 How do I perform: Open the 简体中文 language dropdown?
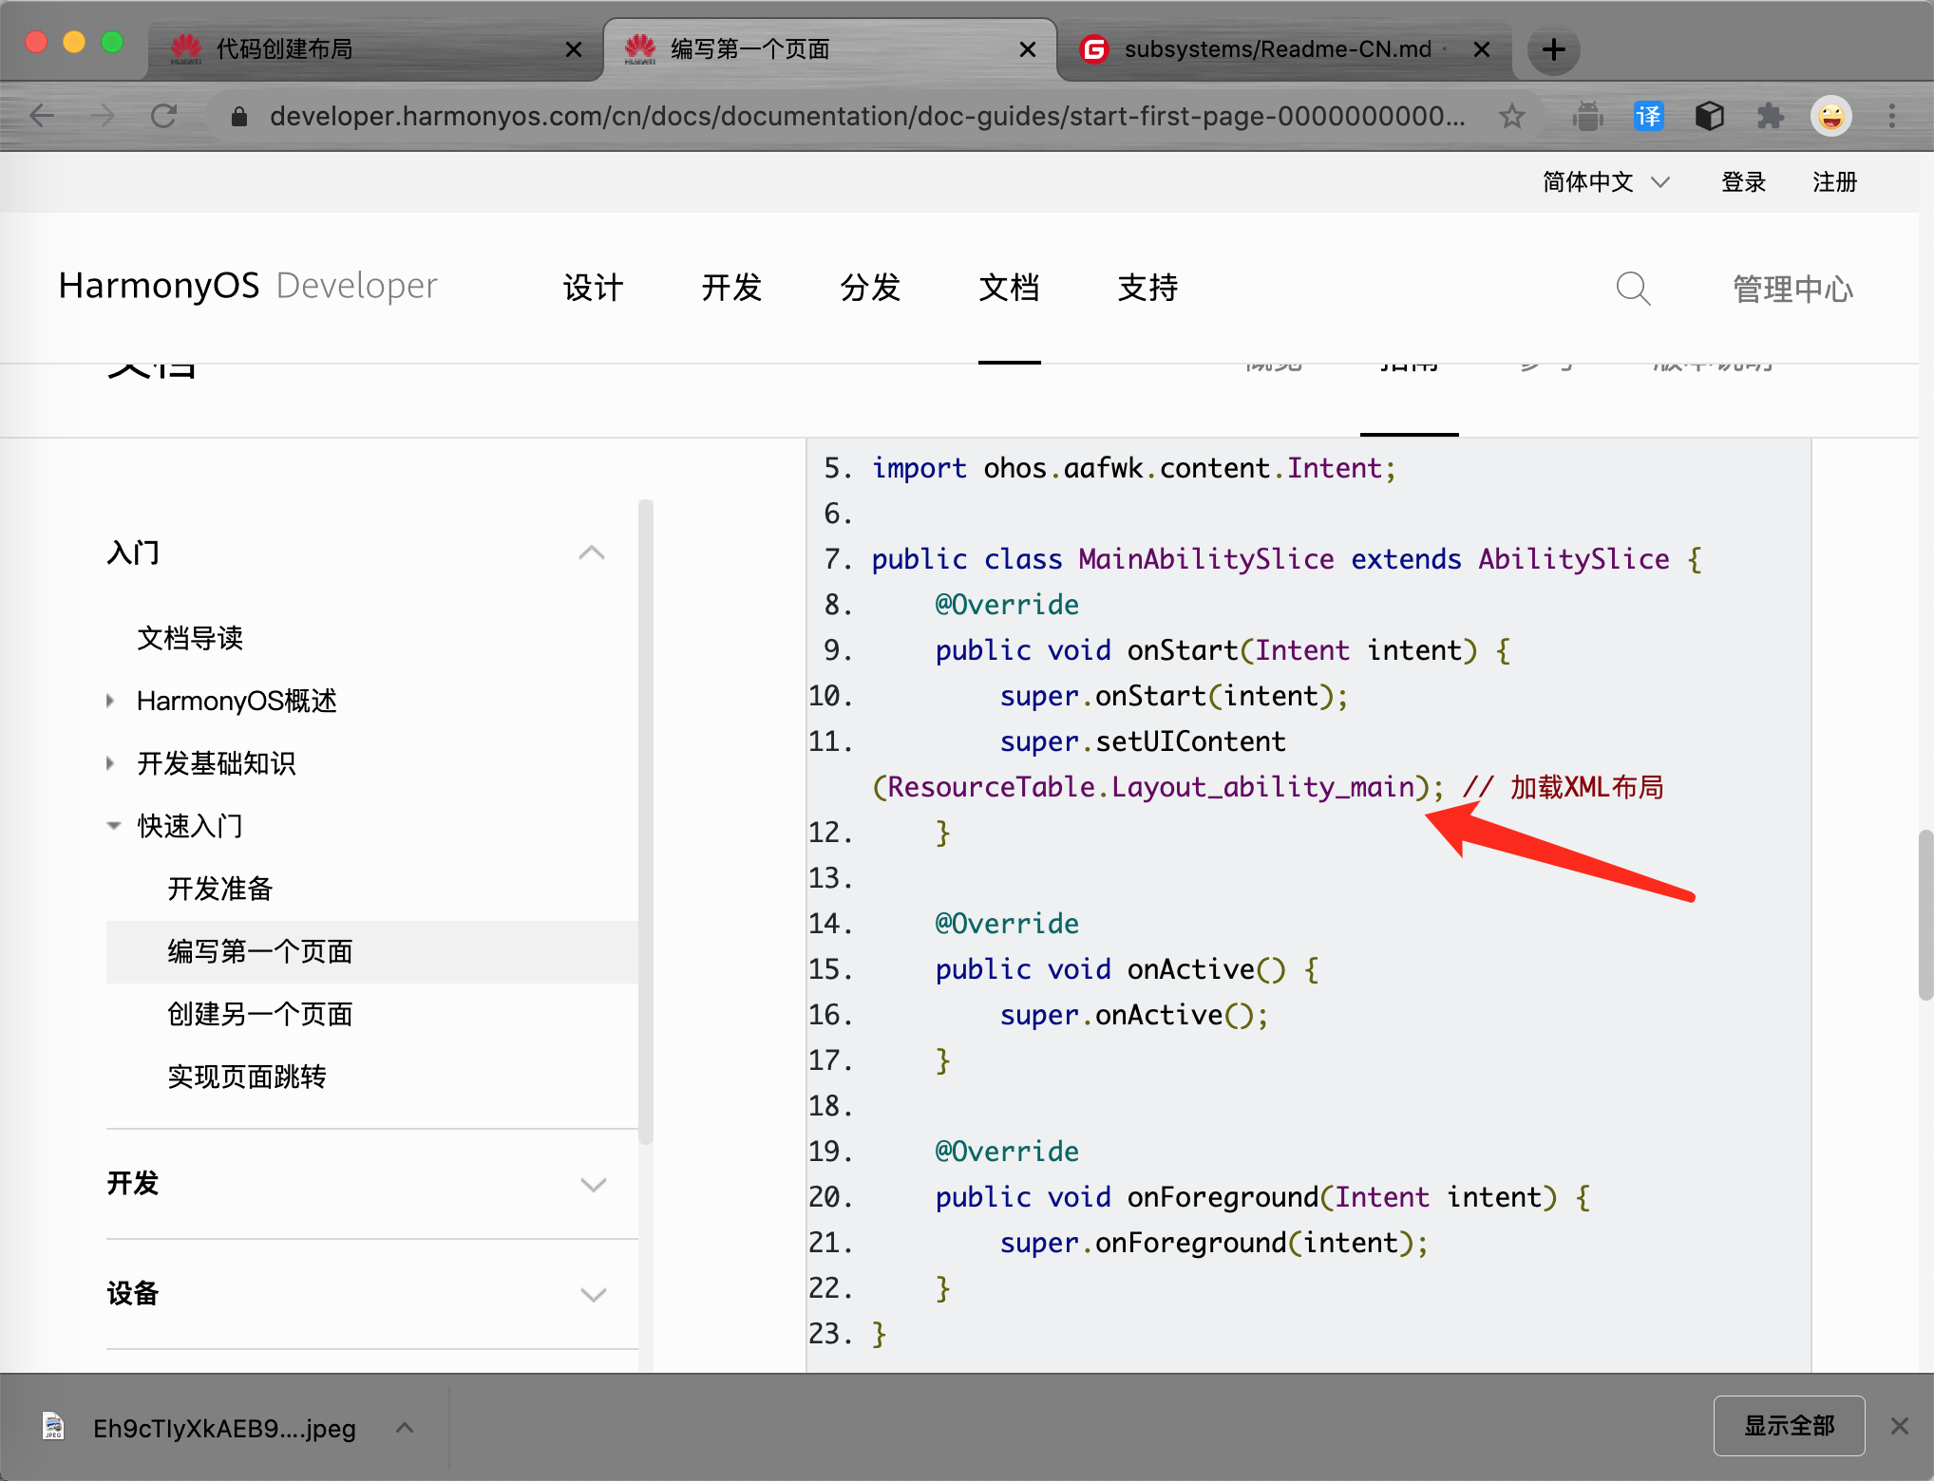[1606, 181]
